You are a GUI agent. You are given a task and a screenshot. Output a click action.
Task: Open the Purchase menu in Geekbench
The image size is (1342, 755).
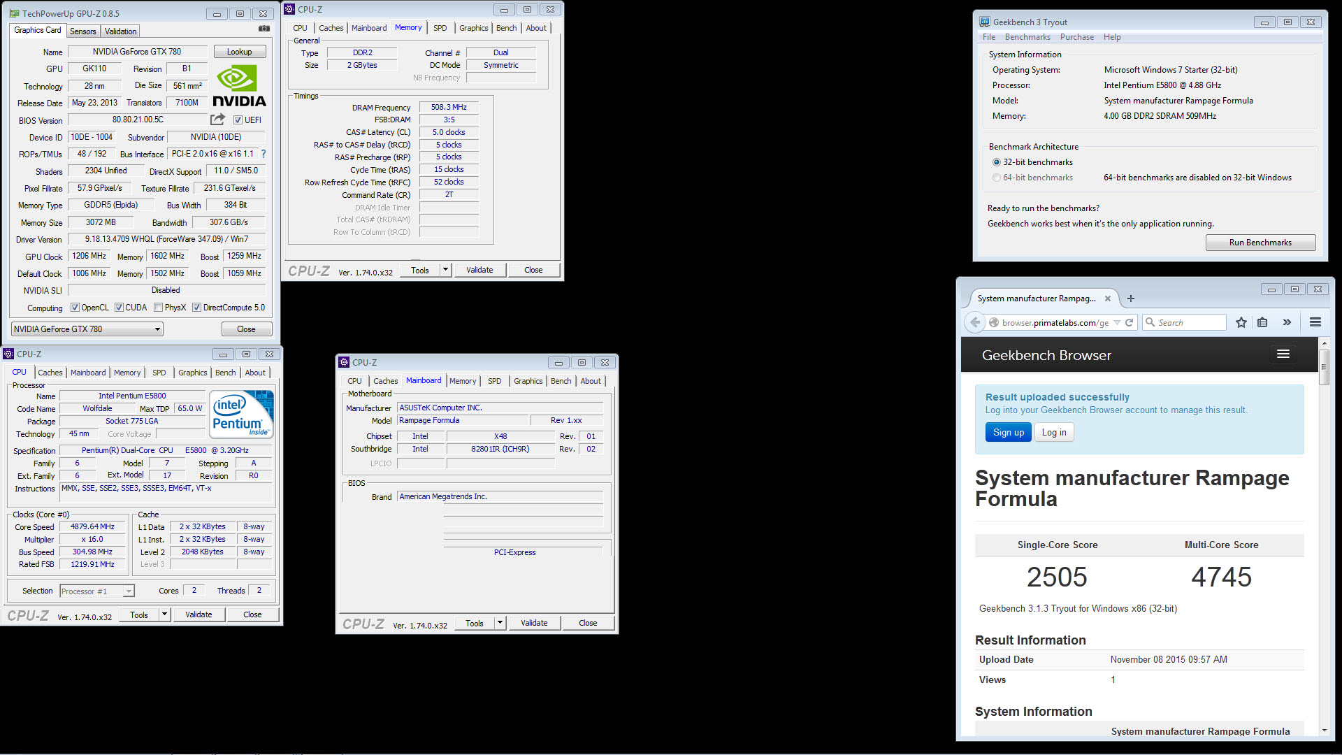(1077, 37)
